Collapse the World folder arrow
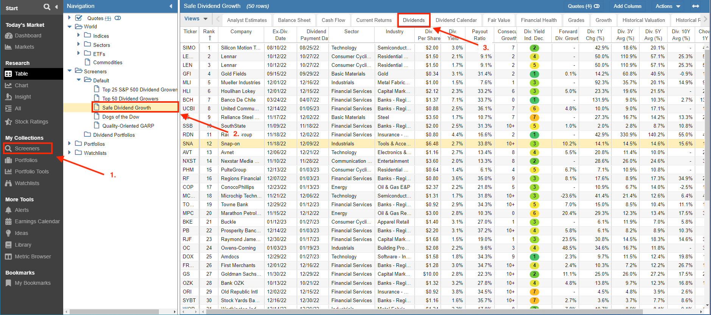Viewport: 711px width, 315px height. click(x=69, y=27)
